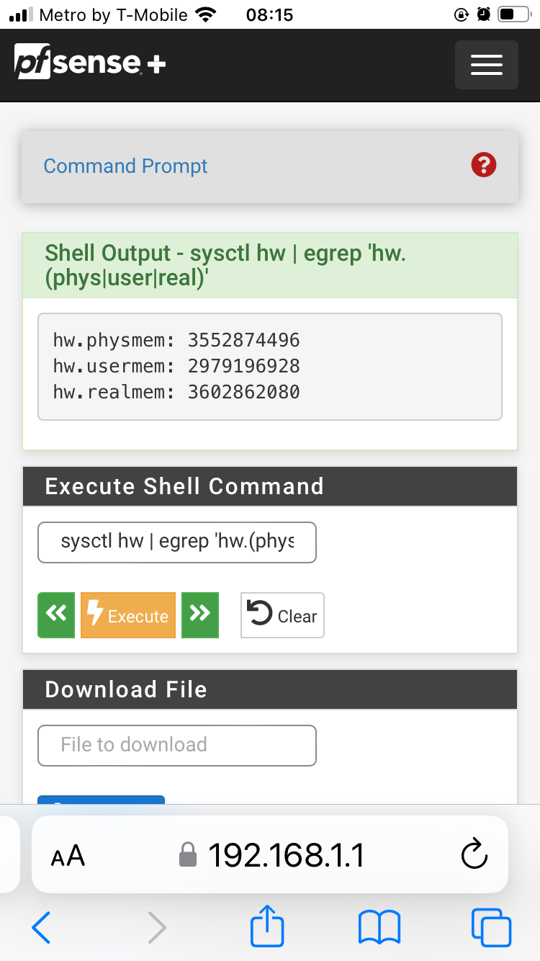Recall the previous command with double-left arrows
Viewport: 540px width, 961px height.
pyautogui.click(x=56, y=614)
